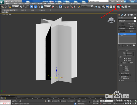
Task: Click the Mirror tool icon
Action: [96, 7]
